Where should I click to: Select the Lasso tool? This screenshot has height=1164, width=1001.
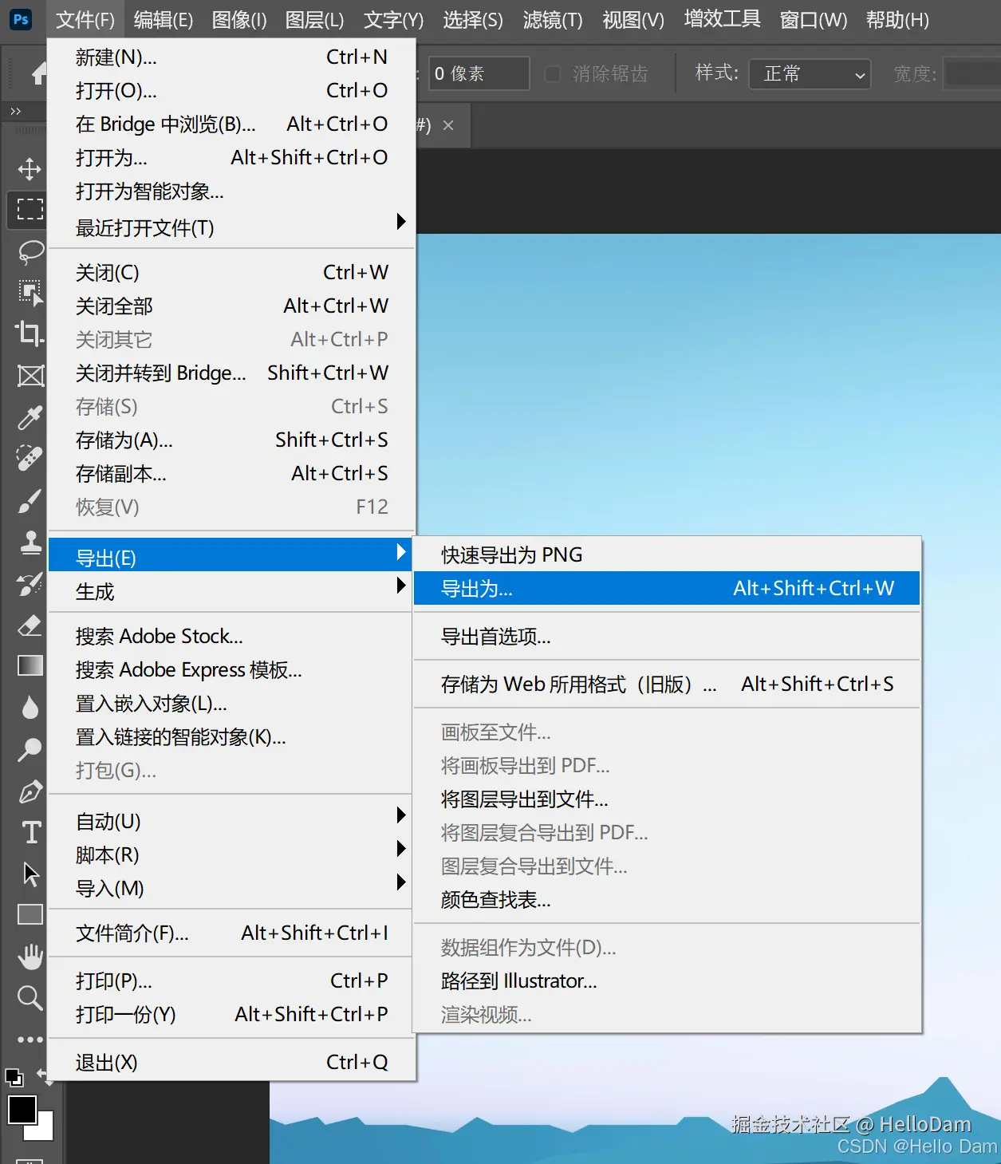[x=30, y=251]
